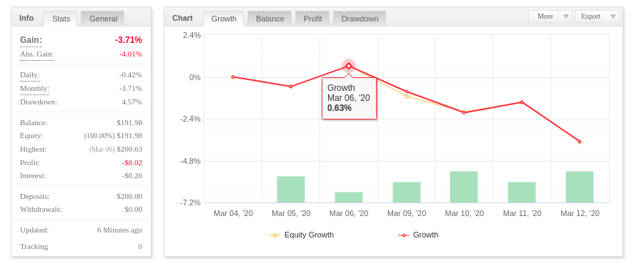Click the Drawdown stat label
Image resolution: width=634 pixels, height=269 pixels.
click(39, 102)
